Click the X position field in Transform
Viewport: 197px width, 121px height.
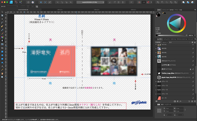click(169, 108)
